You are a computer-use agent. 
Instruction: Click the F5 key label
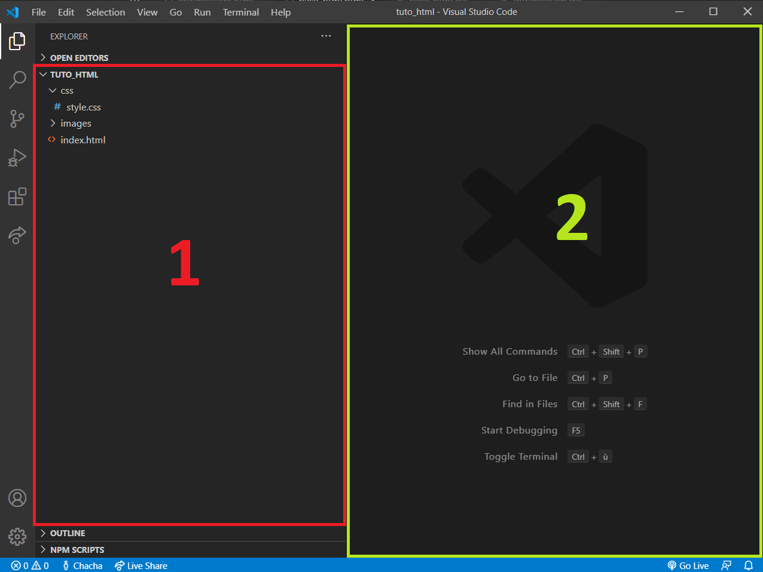tap(576, 430)
